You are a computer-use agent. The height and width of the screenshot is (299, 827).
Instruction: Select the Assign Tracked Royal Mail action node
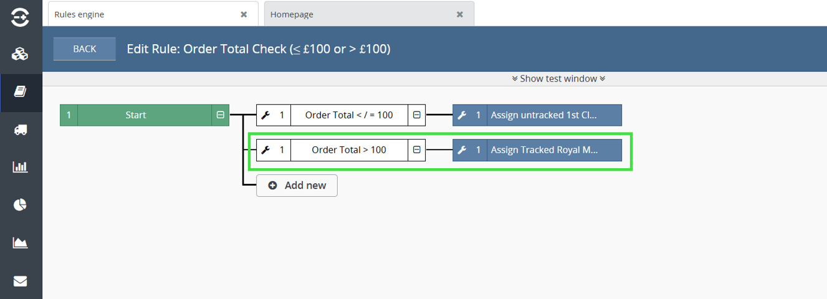pyautogui.click(x=553, y=150)
